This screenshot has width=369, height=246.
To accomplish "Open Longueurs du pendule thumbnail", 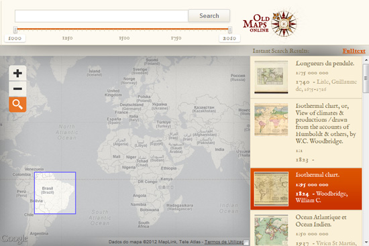I will pos(271,77).
